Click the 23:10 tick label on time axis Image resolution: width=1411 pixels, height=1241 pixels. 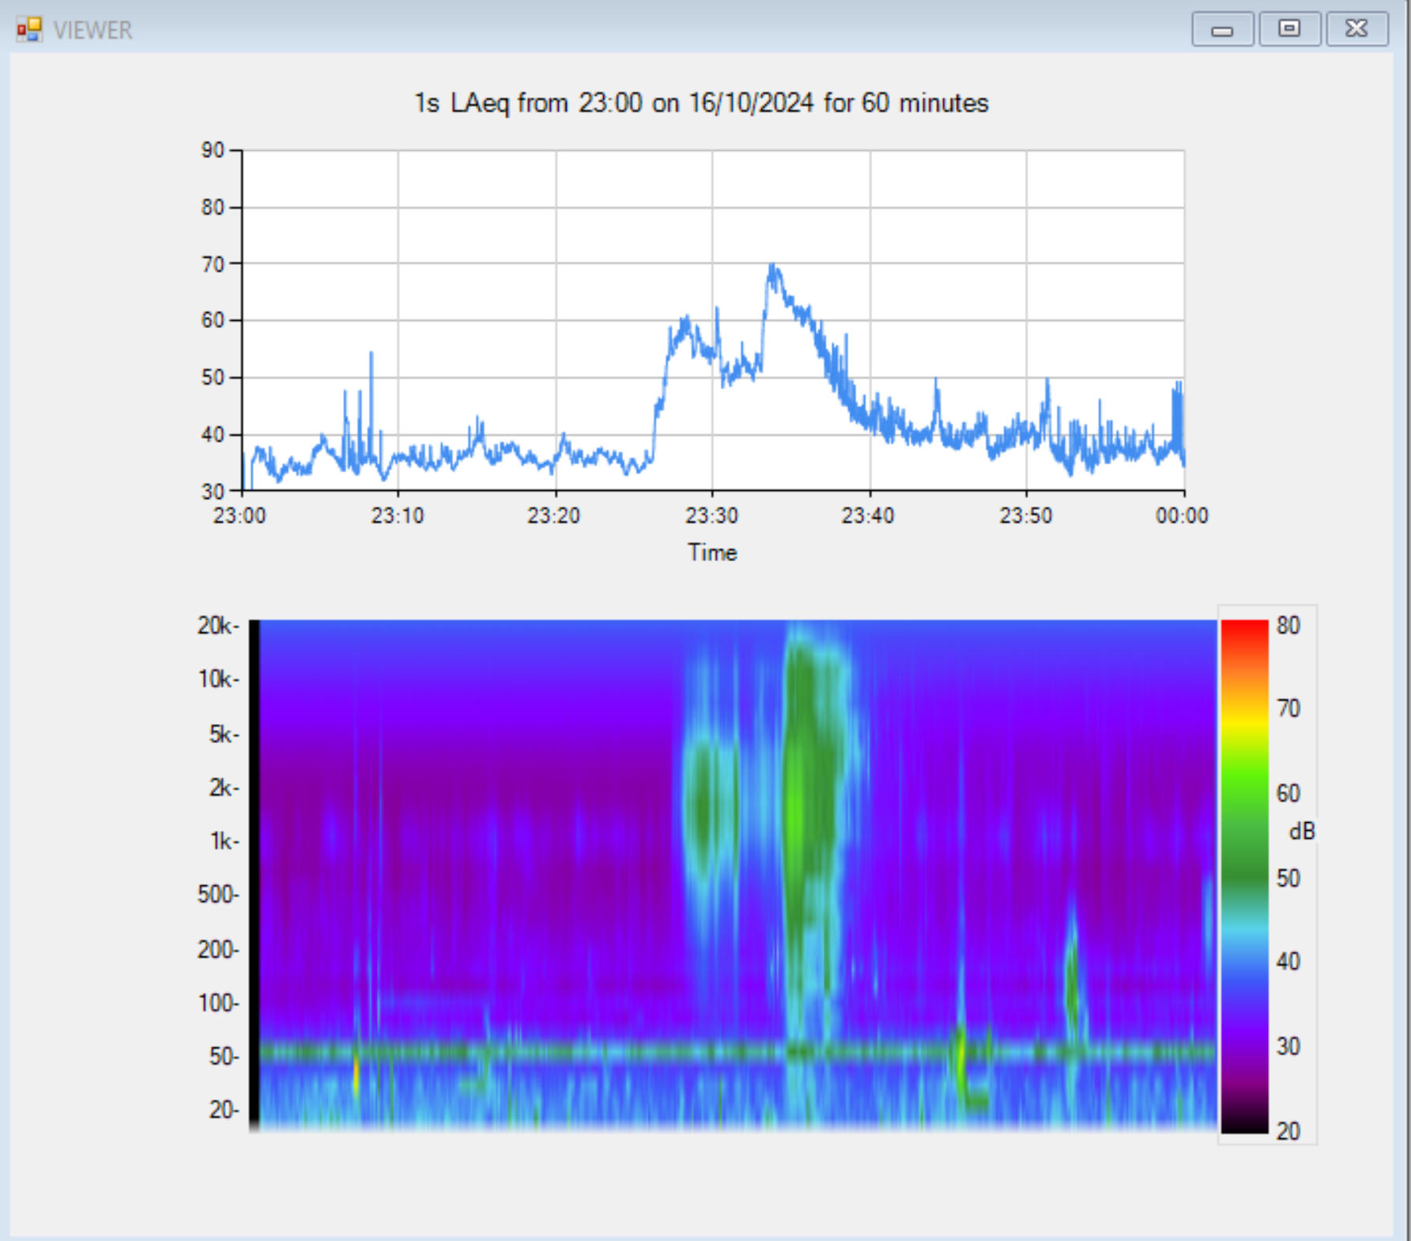398,516
